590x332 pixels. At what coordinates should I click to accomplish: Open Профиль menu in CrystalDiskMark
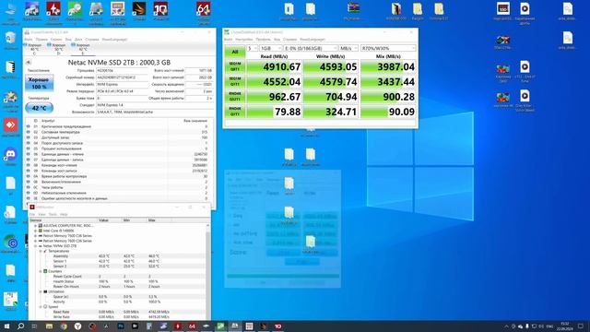[x=263, y=39]
